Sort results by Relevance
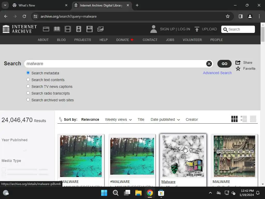The width and height of the screenshot is (265, 199). [x=90, y=119]
